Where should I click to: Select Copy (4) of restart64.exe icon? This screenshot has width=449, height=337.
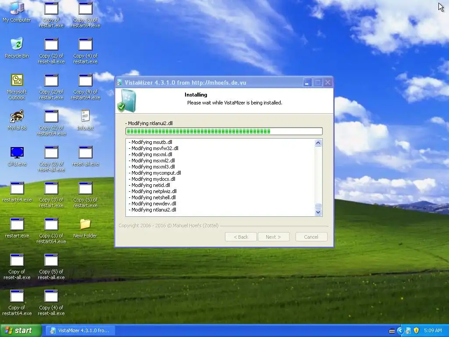(x=86, y=87)
